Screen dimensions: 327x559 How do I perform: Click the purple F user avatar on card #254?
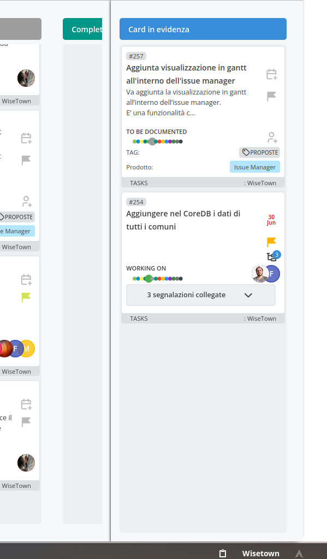click(272, 274)
